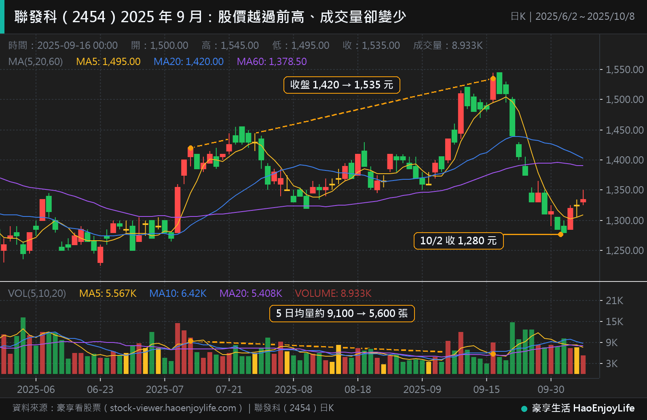Click the 21K volume axis label
The height and width of the screenshot is (420, 647).
tap(614, 300)
